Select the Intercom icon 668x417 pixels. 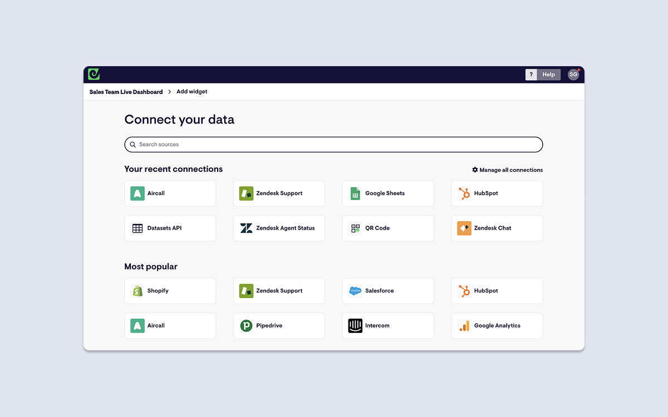(x=355, y=326)
